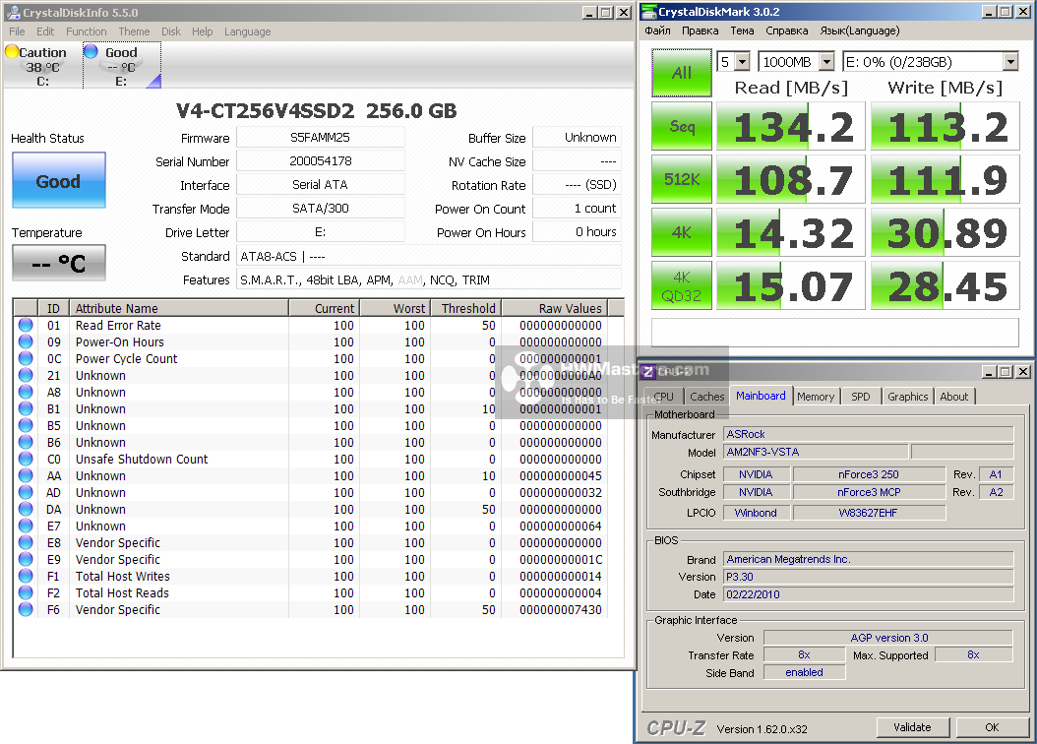The image size is (1037, 744).
Task: Click the blue Good health status button
Action: [59, 180]
